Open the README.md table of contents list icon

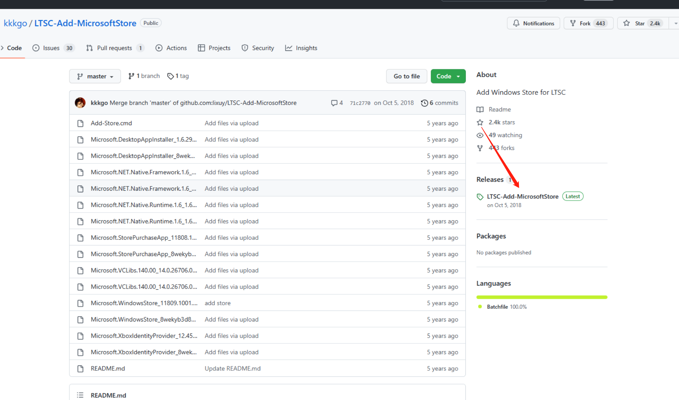[80, 395]
